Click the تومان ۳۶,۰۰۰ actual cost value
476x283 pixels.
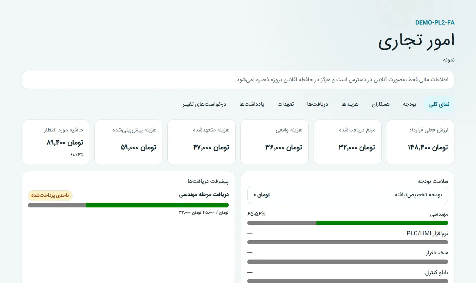283,147
